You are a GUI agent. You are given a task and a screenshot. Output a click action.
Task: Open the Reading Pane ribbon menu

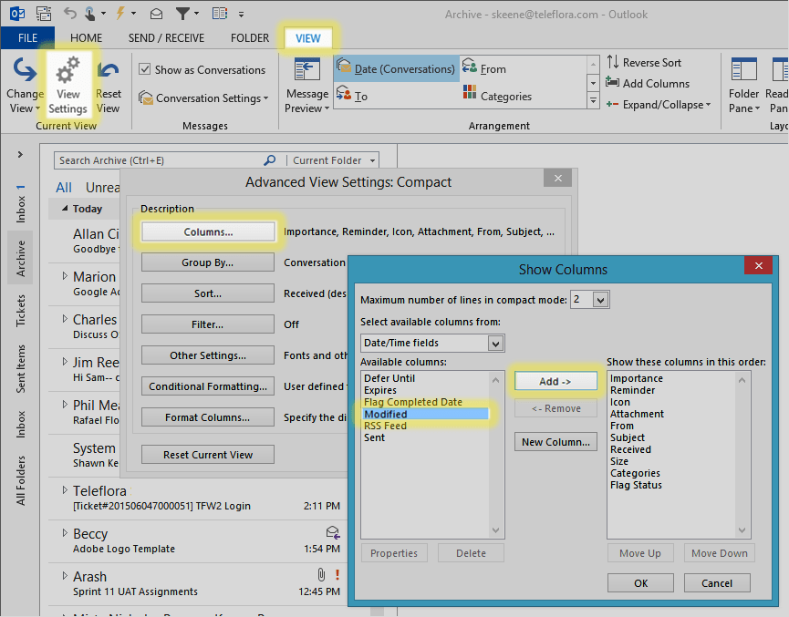coord(778,86)
